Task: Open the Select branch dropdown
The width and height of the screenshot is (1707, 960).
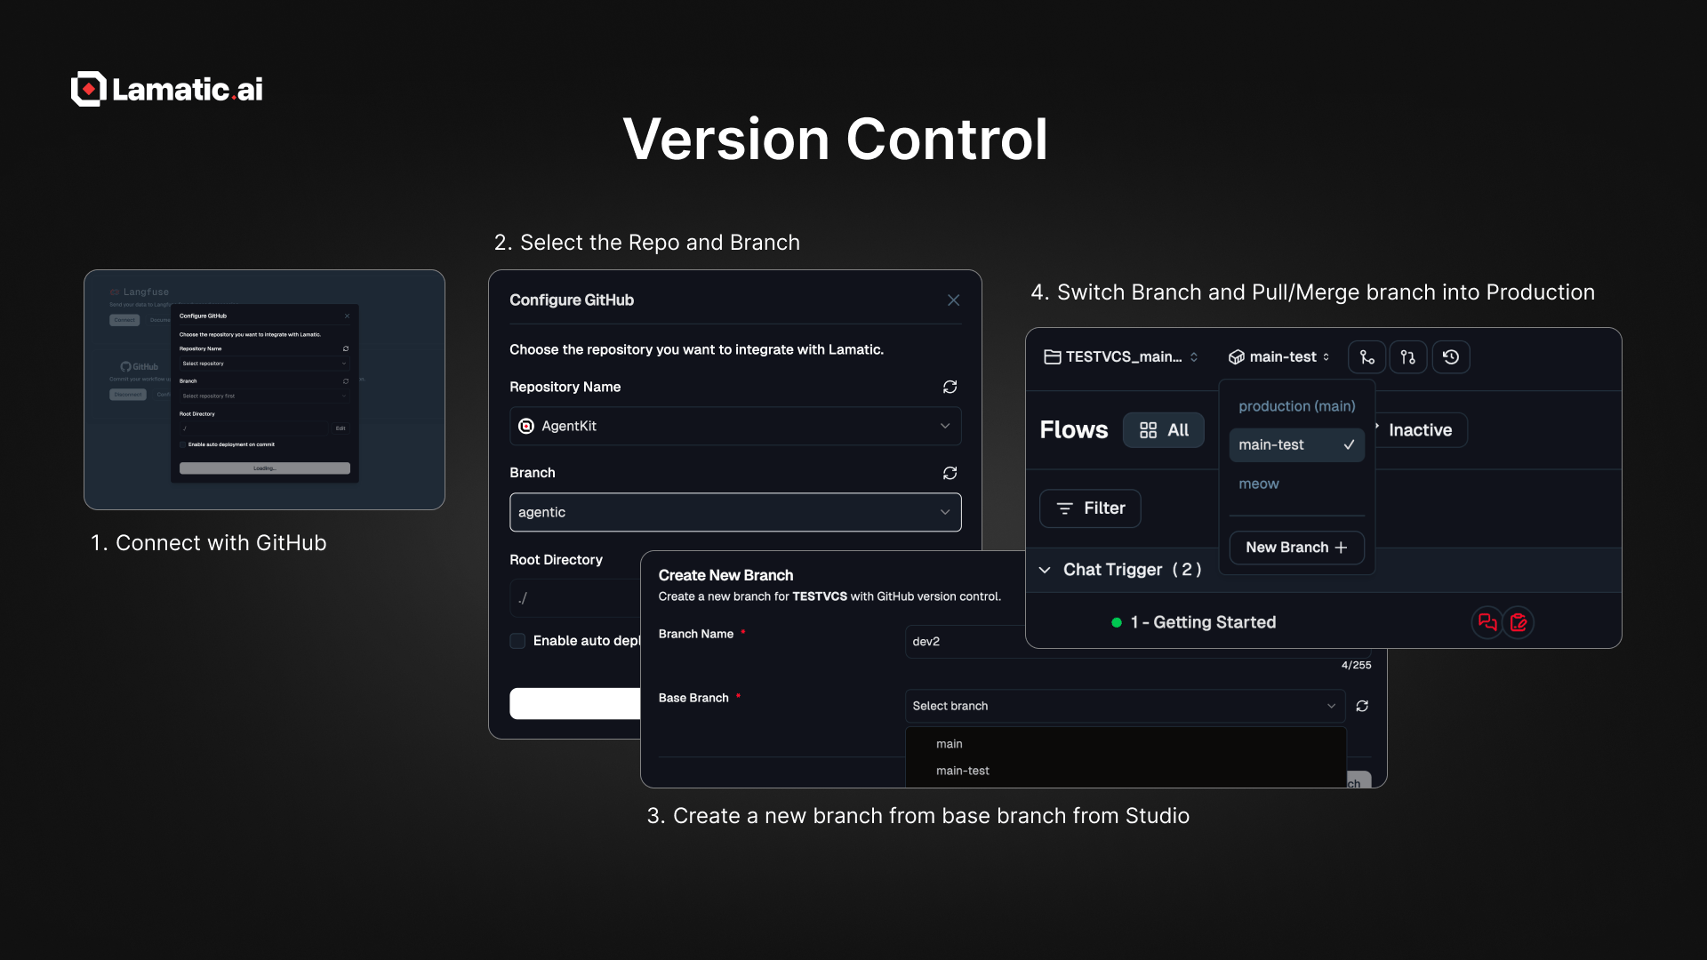Action: 1124,706
